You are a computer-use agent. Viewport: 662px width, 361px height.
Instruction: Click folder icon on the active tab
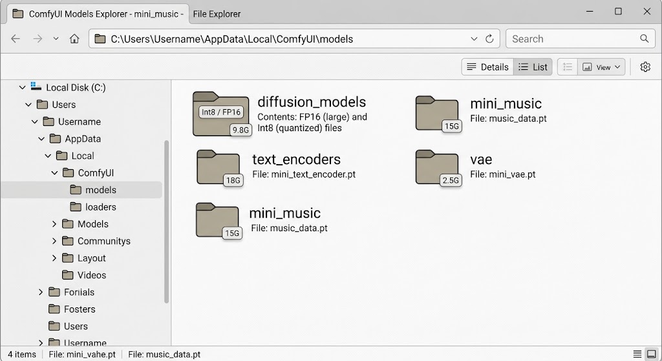[x=17, y=14]
